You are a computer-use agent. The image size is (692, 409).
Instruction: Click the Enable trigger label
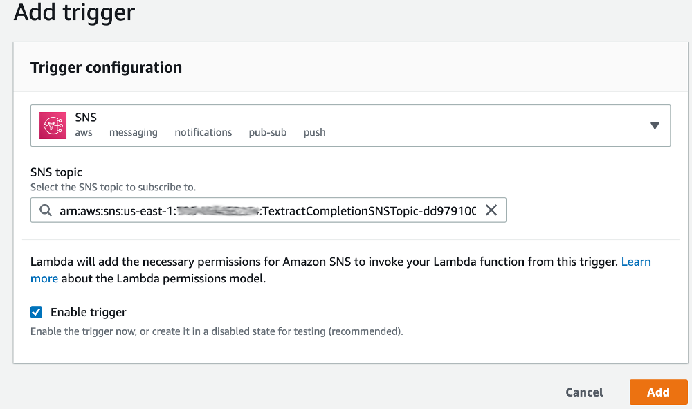(x=89, y=312)
